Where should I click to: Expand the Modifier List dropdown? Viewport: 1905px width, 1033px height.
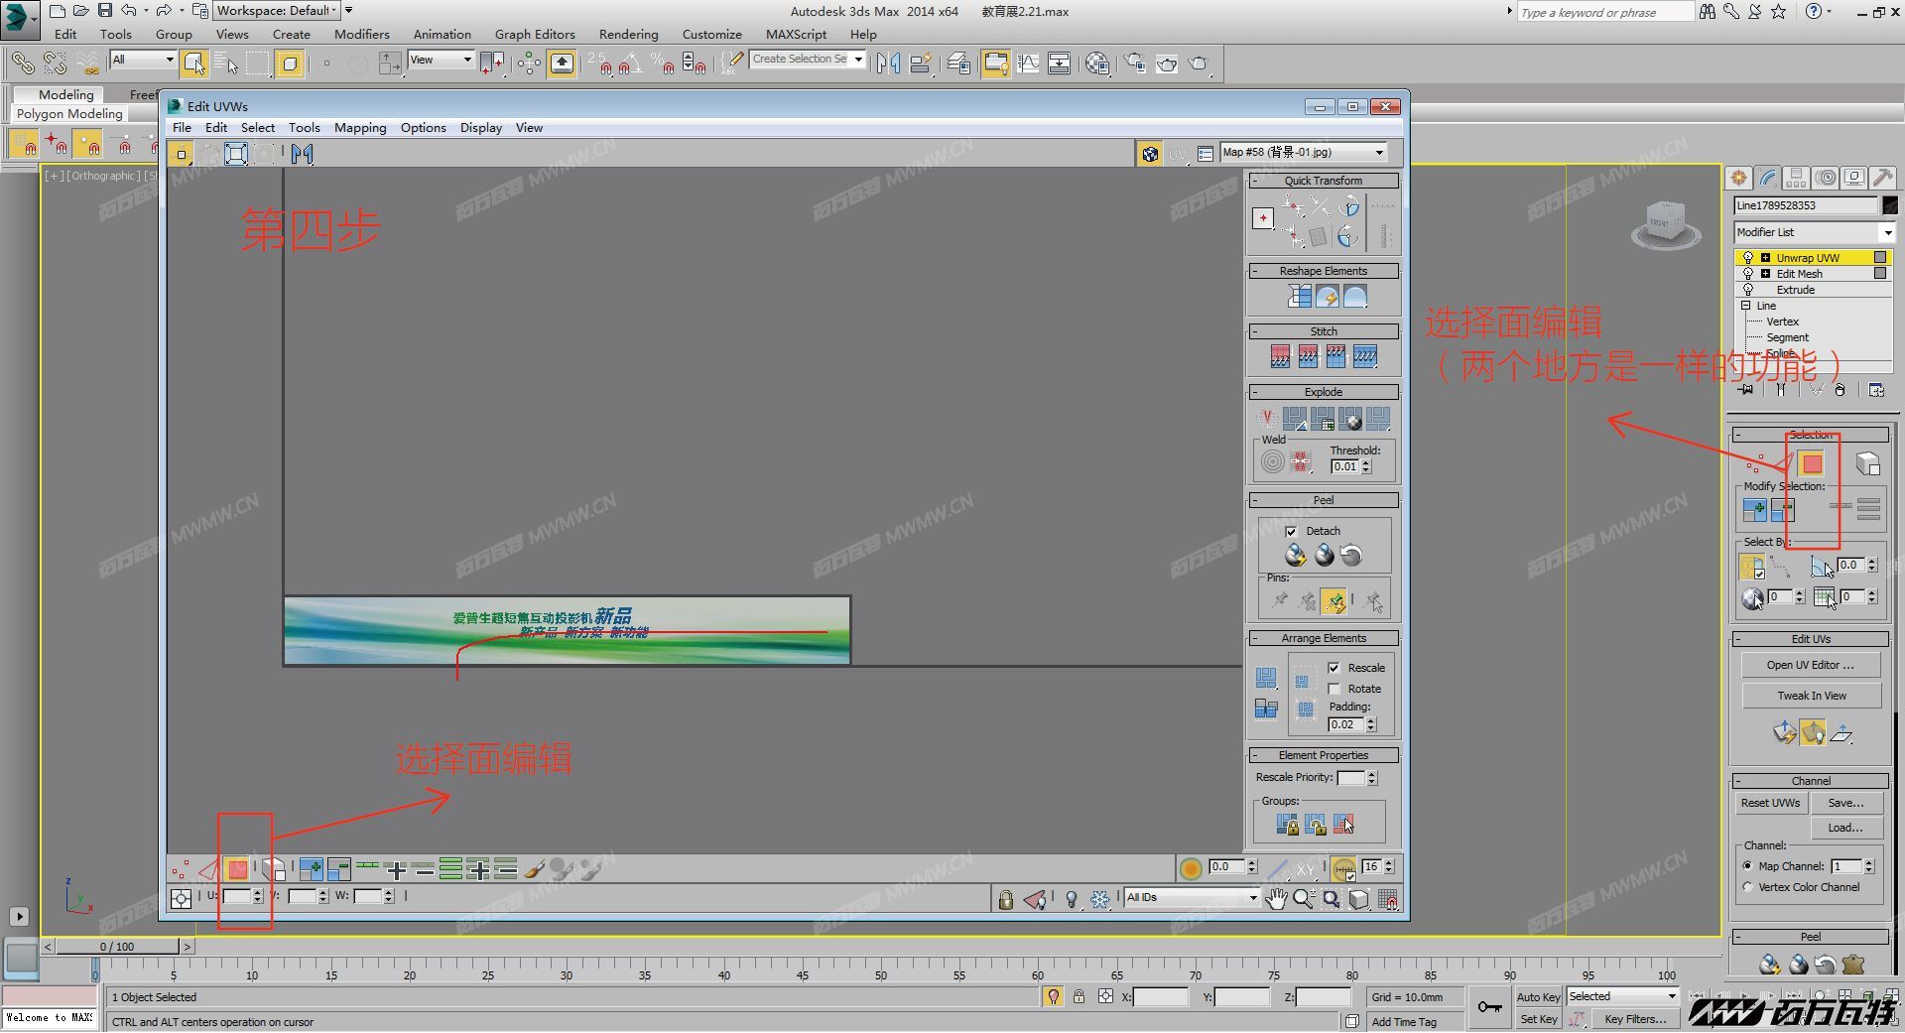tap(1814, 232)
